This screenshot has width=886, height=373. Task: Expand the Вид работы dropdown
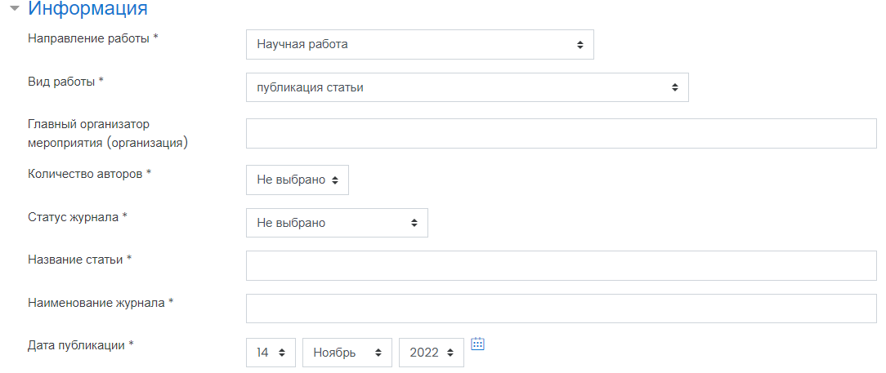467,87
